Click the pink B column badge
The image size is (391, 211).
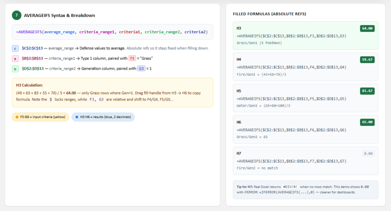[x=15, y=59]
